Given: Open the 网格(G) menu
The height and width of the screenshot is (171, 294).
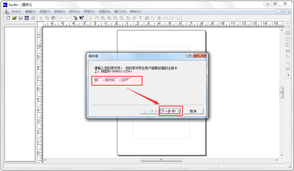Looking at the screenshot, I should coord(89,12).
